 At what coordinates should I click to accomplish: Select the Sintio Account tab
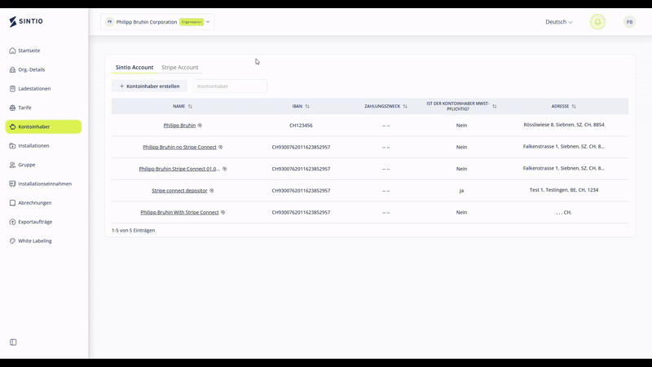[134, 67]
